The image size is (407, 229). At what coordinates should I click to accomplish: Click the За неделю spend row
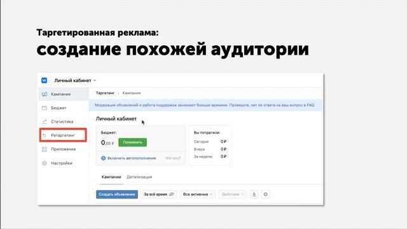210,156
